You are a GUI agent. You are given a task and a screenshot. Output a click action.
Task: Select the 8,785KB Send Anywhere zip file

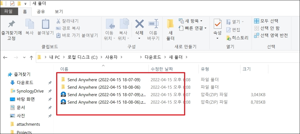[106, 102]
